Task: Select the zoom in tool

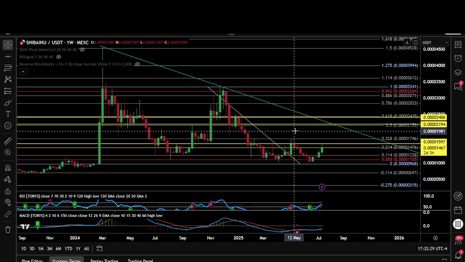Action: coord(8,153)
